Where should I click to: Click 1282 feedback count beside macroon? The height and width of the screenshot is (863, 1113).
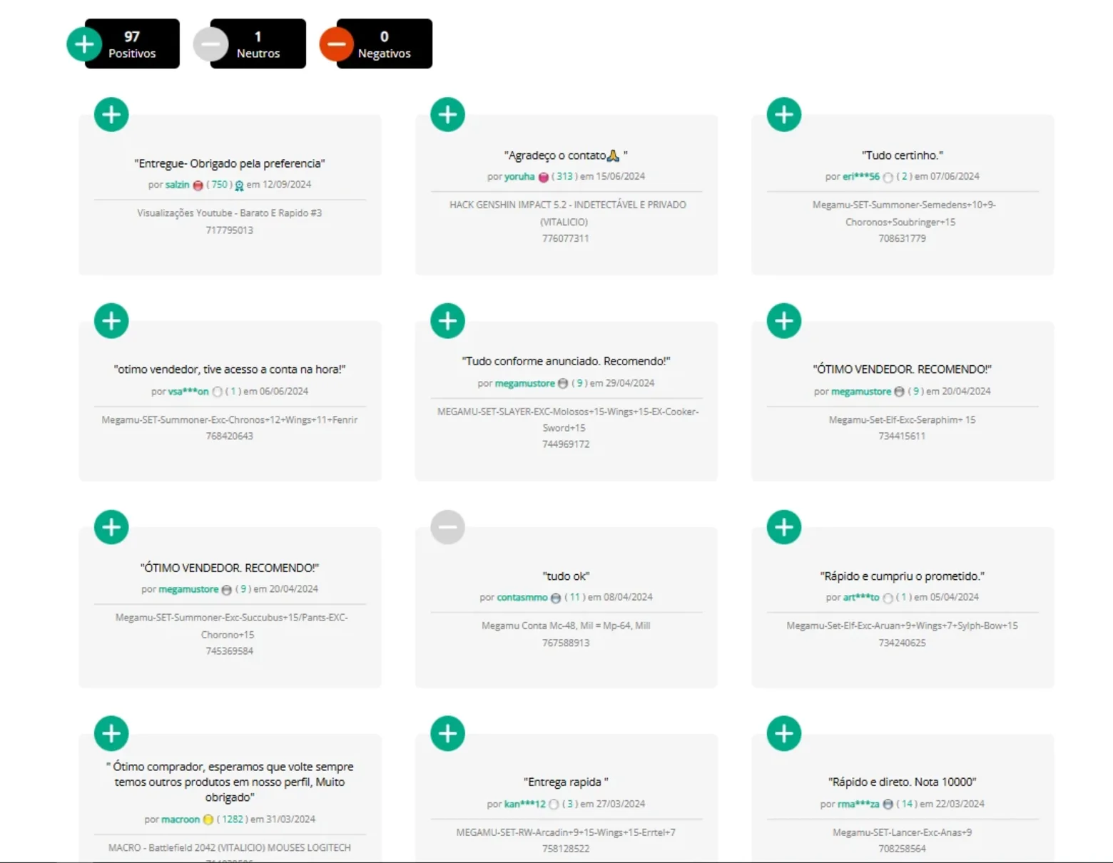point(233,819)
